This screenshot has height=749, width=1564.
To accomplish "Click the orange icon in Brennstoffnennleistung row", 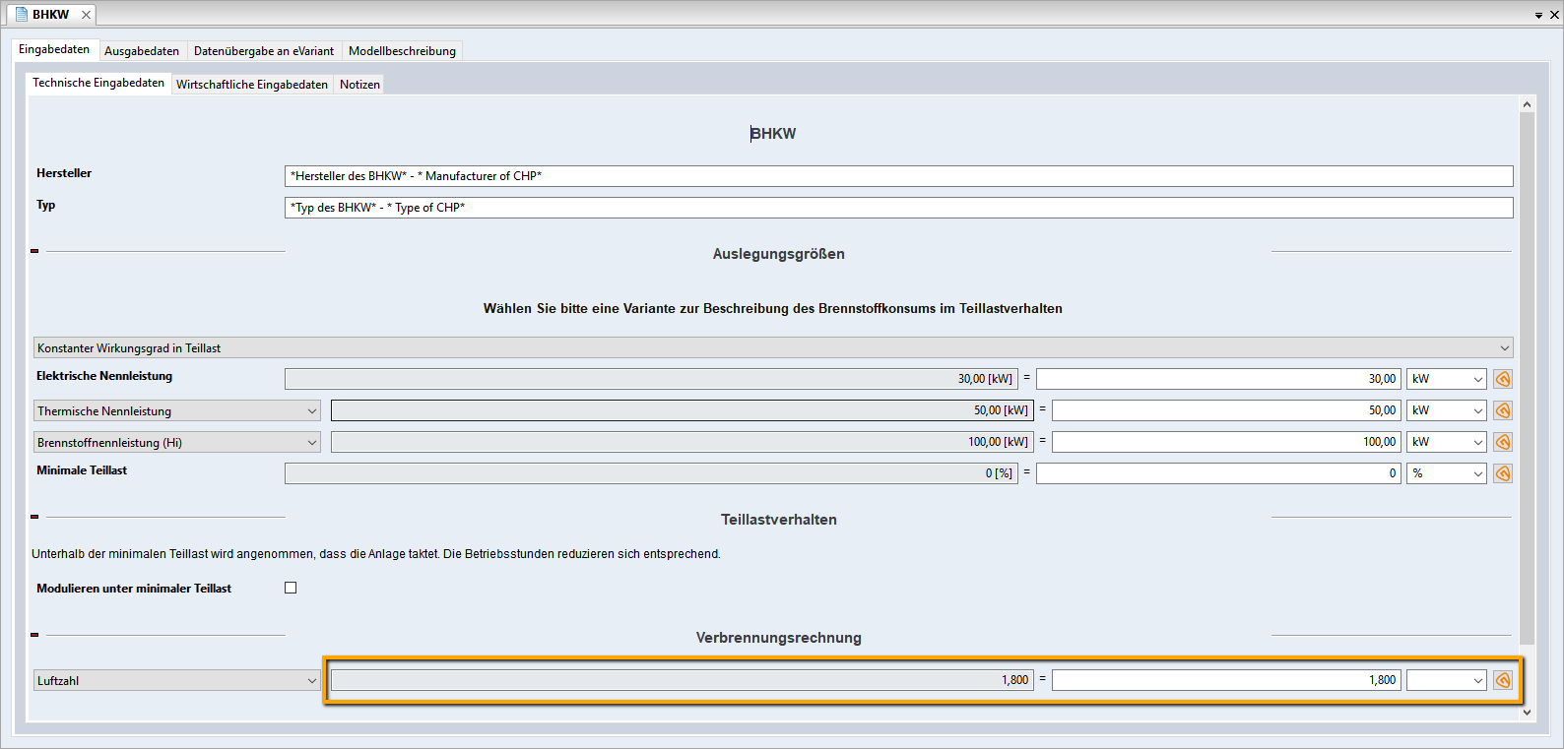I will click(x=1502, y=442).
